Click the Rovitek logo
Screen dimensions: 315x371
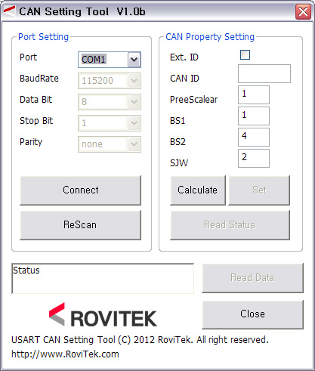point(103,315)
